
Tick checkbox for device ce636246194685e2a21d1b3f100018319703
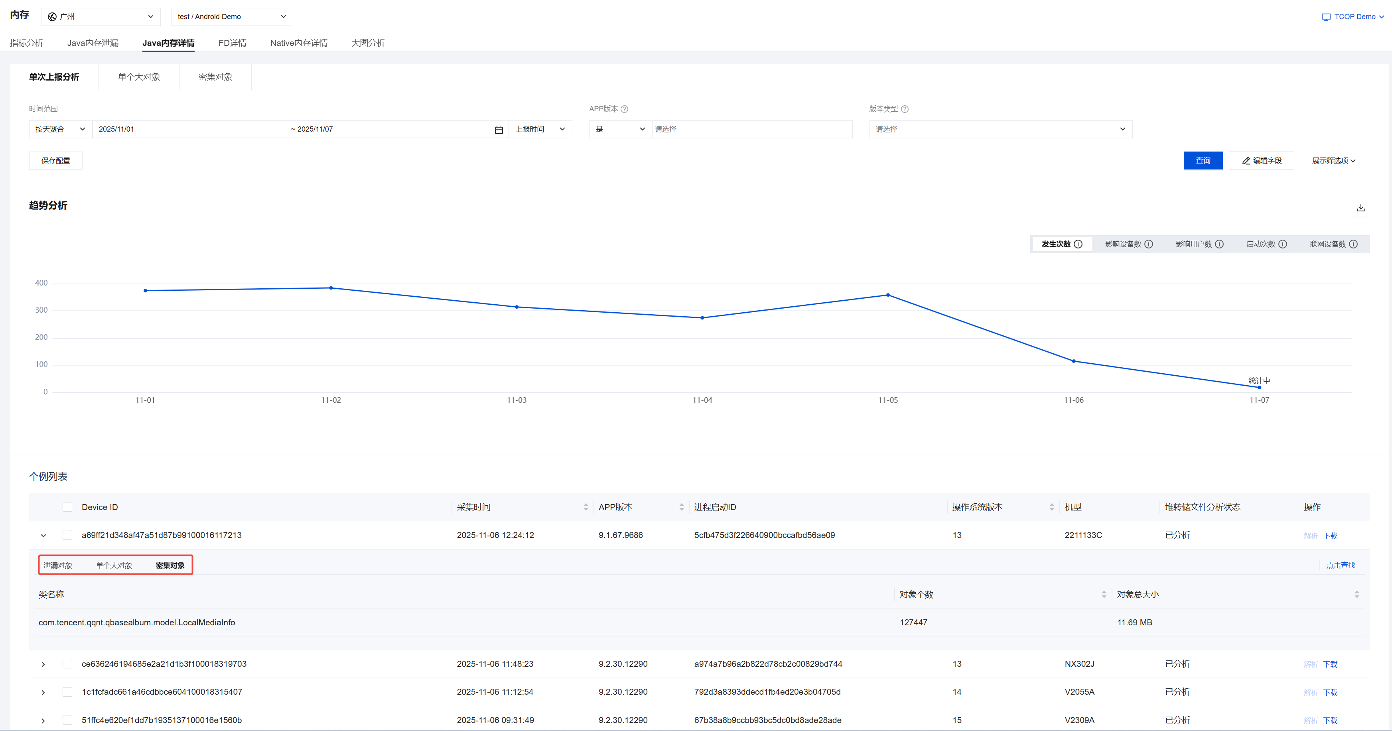point(67,664)
